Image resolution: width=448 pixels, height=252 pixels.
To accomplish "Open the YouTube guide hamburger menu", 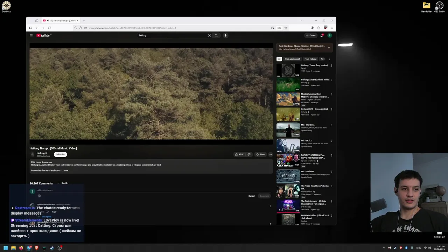I will pos(31,35).
